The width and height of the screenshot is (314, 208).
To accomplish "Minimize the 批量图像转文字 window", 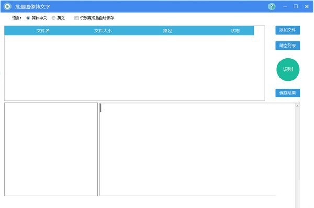I will coord(285,7).
